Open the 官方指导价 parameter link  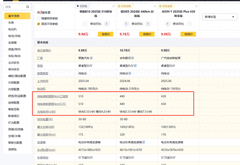pos(44,50)
